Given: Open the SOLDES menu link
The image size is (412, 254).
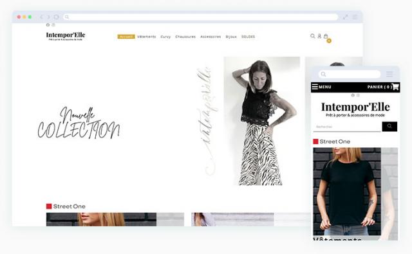Looking at the screenshot, I should pyautogui.click(x=248, y=37).
